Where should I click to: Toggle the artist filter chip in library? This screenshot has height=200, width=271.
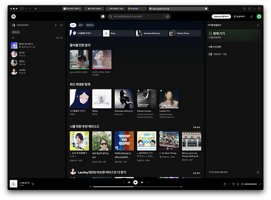[x=16, y=32]
